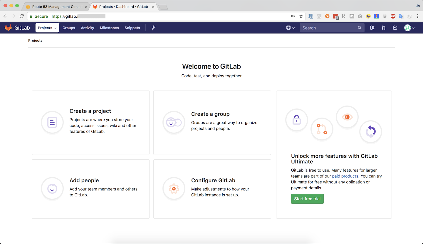Image resolution: width=423 pixels, height=244 pixels.
Task: Click 'Code, test, and deploy together' text
Action: [x=211, y=76]
